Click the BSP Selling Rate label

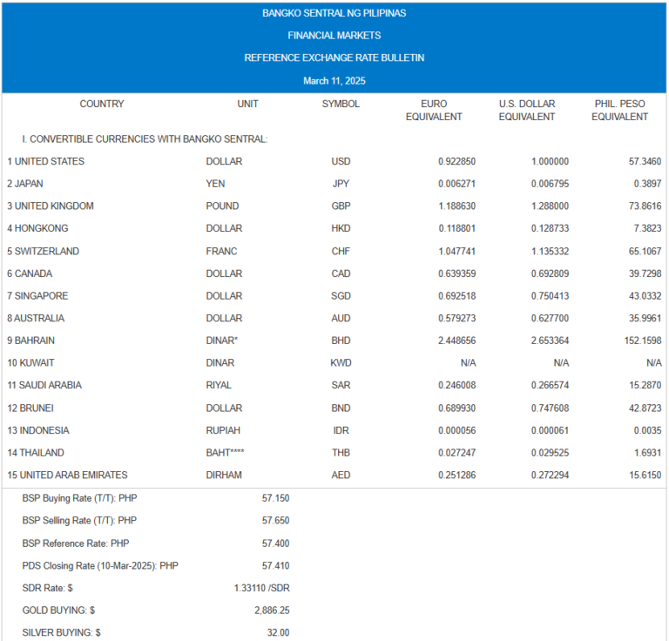80,521
